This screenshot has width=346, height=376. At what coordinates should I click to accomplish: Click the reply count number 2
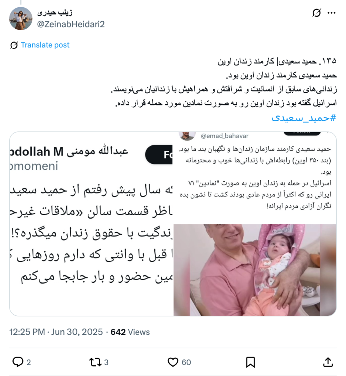tap(29, 362)
